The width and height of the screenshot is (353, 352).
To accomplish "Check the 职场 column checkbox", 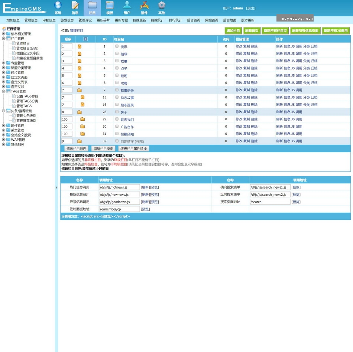I will (117, 75).
